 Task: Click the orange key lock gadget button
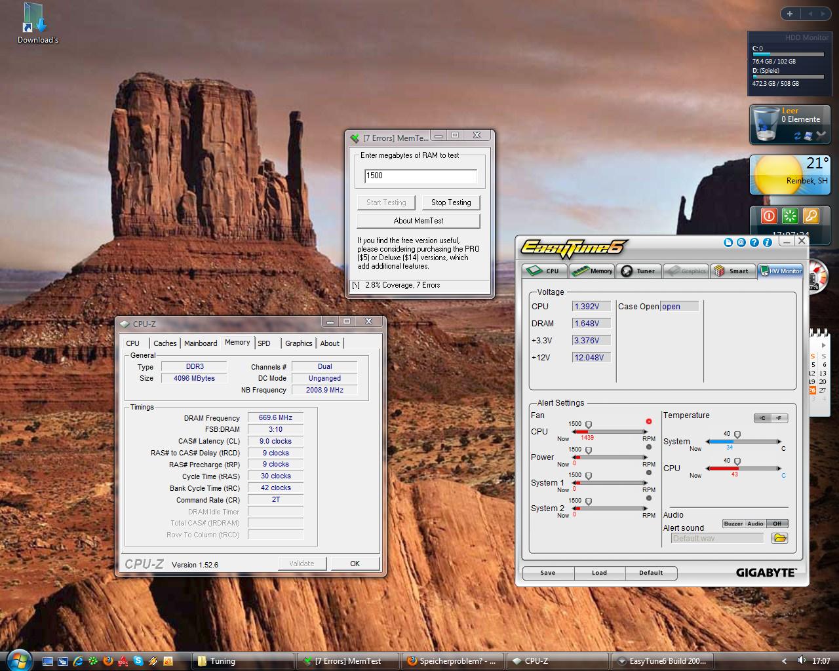coord(811,216)
